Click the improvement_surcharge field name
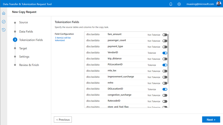The image size is (223, 125). point(121,77)
